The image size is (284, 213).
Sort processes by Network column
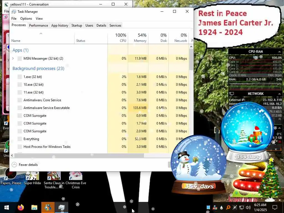(179, 38)
